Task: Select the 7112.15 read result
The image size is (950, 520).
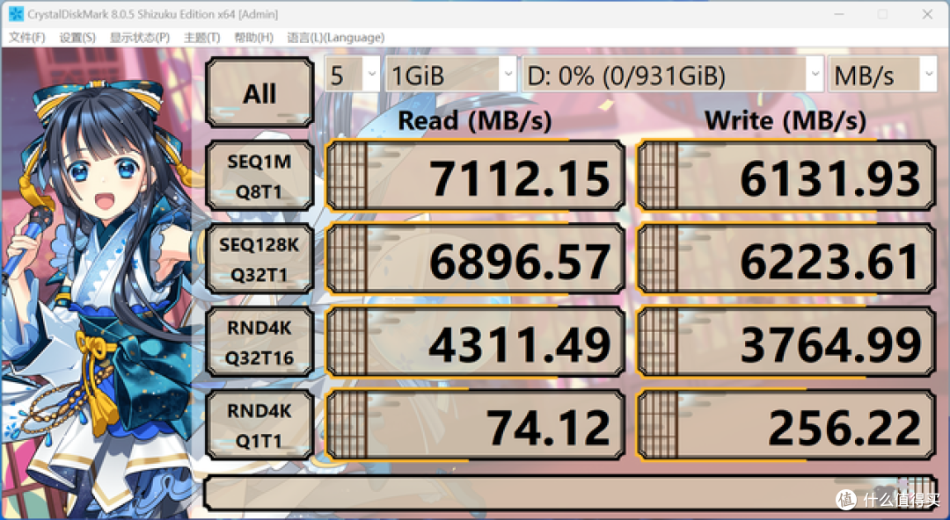Action: point(476,176)
